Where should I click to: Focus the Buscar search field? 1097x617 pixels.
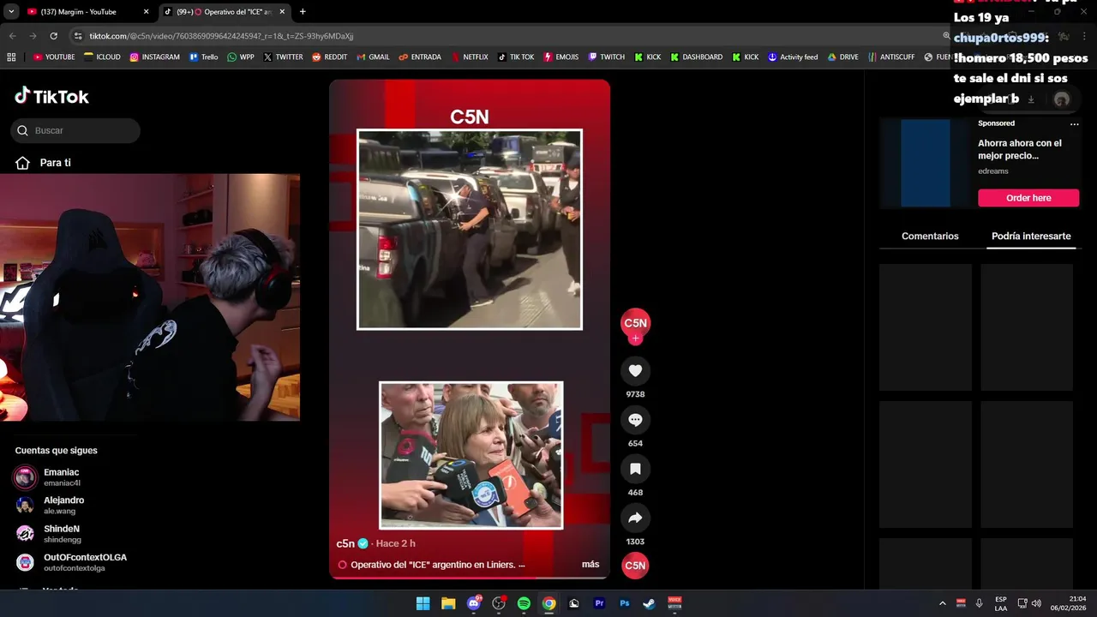pos(75,130)
